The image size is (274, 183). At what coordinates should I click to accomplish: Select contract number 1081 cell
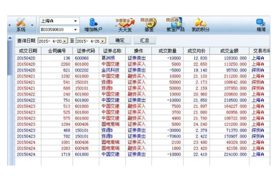[57, 142]
